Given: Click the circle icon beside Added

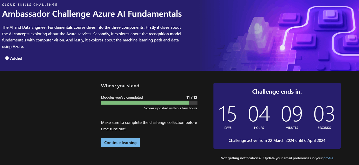Looking at the screenshot, I should point(7,58).
